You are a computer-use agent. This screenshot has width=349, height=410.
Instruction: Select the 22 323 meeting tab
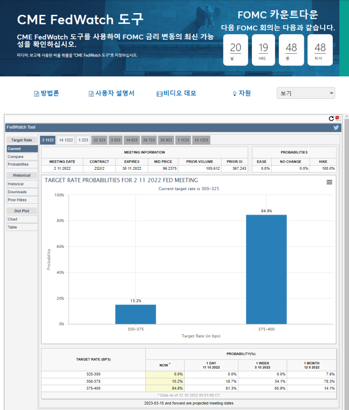(x=99, y=140)
